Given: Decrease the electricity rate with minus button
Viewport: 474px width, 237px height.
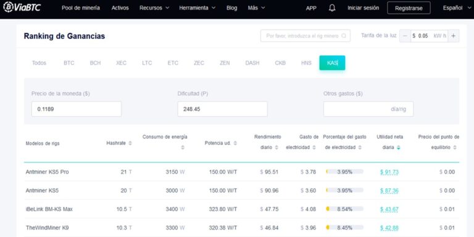Looking at the screenshot, I should pyautogui.click(x=405, y=36).
